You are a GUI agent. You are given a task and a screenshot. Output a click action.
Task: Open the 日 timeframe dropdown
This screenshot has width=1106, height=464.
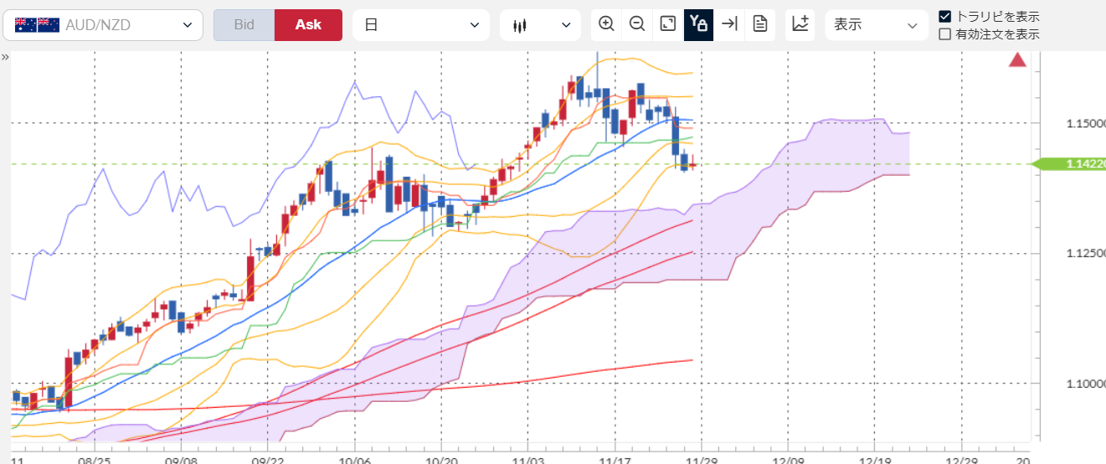tap(420, 25)
